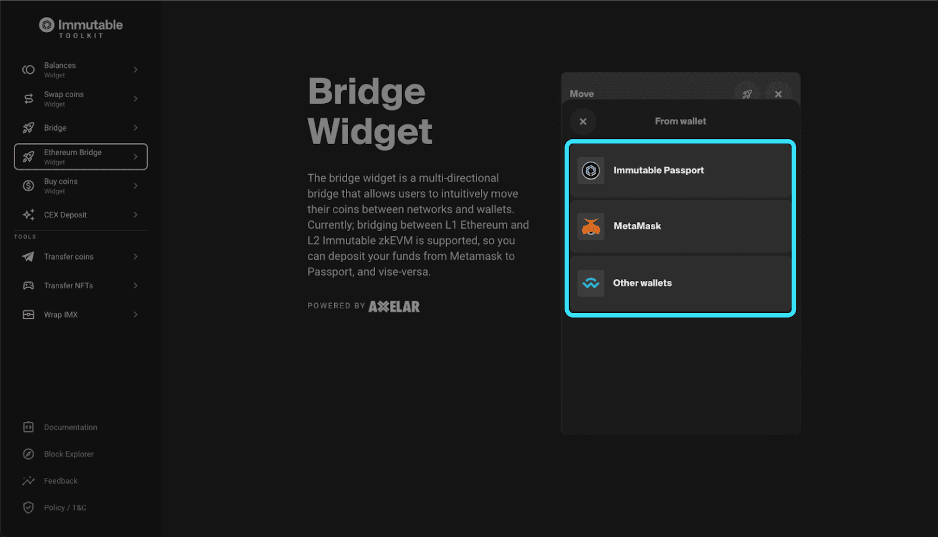Click the Bridge rocket icon

tap(28, 127)
